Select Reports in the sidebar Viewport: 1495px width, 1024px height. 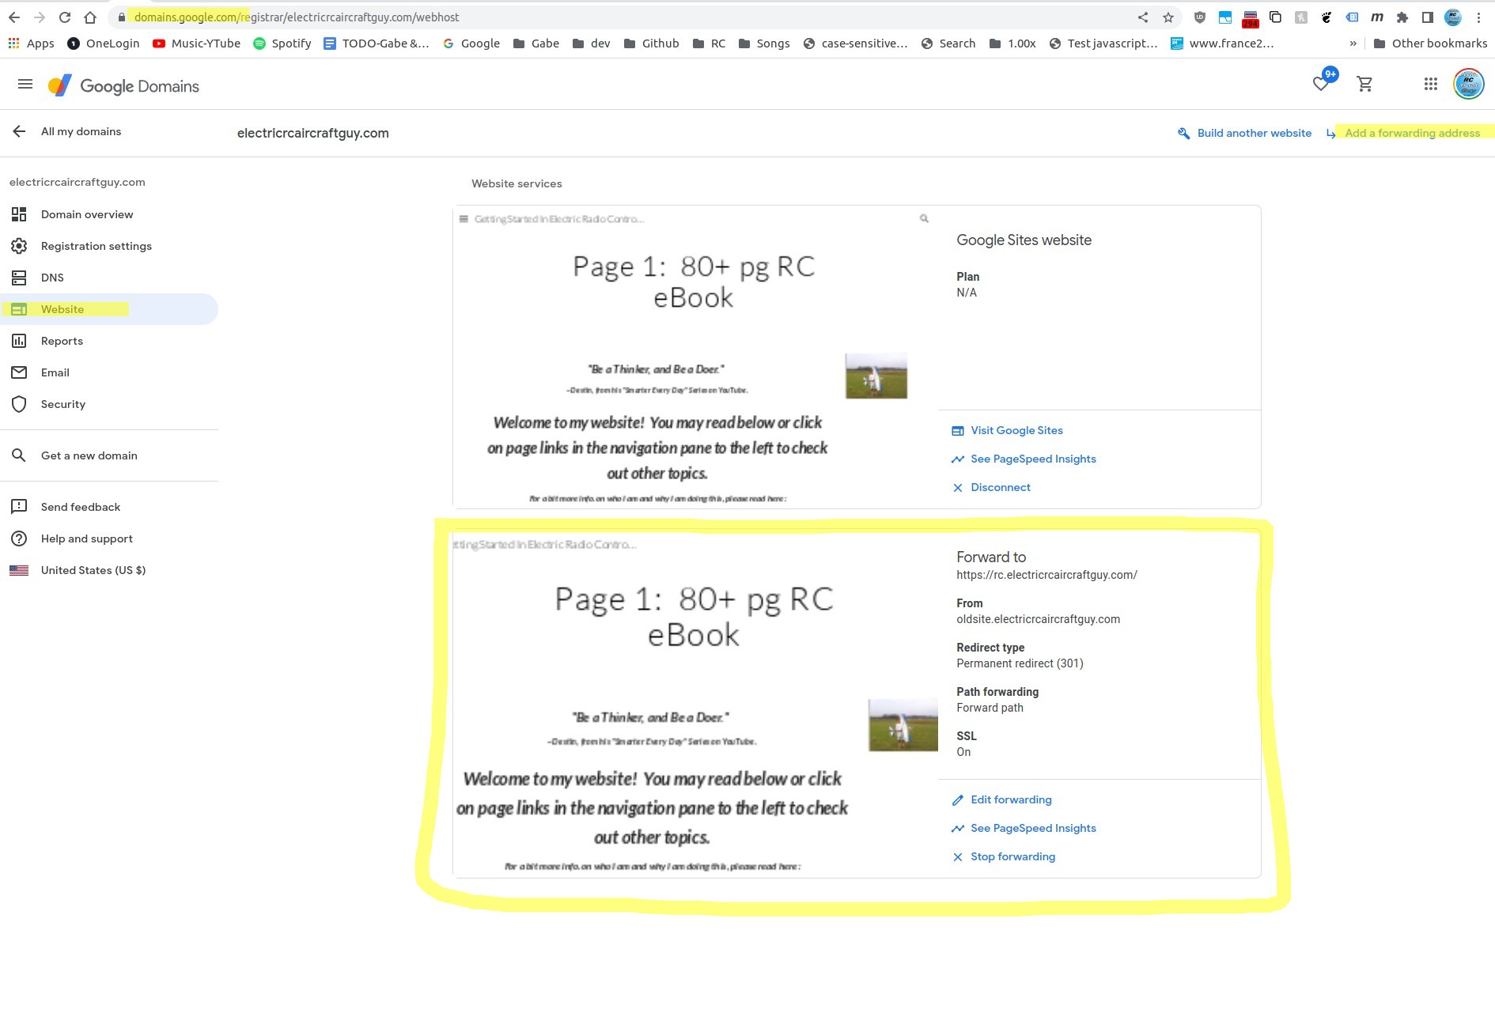(x=61, y=341)
